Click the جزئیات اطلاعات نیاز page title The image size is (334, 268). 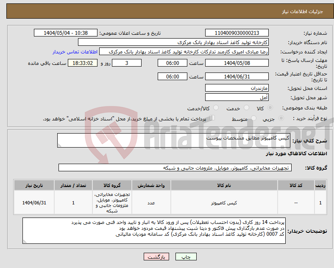tap(303, 11)
